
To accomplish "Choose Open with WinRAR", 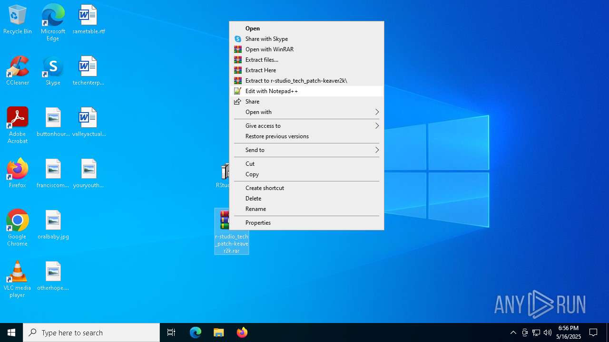I will click(x=306, y=49).
